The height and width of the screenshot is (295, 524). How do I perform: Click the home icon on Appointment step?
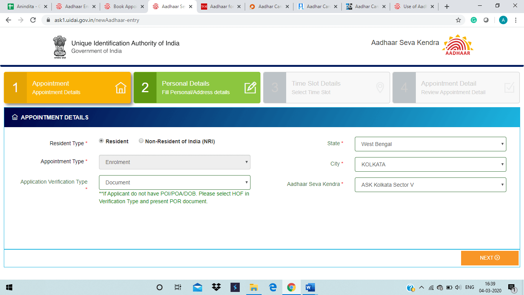[120, 88]
